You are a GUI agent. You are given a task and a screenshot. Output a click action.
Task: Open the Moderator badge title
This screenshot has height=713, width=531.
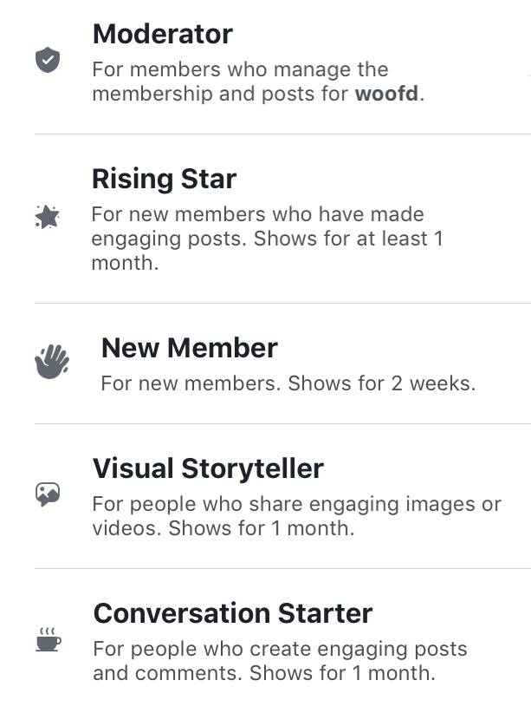162,35
